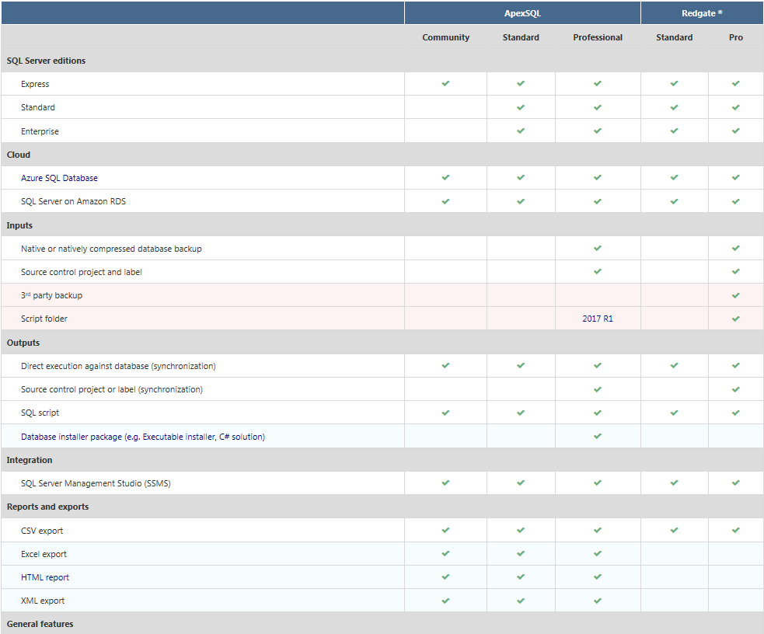Click the Script folder row label

(44, 319)
